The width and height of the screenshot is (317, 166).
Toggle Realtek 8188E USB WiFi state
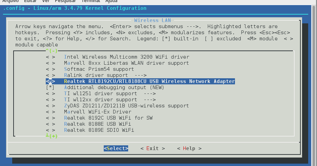[x=50, y=124]
